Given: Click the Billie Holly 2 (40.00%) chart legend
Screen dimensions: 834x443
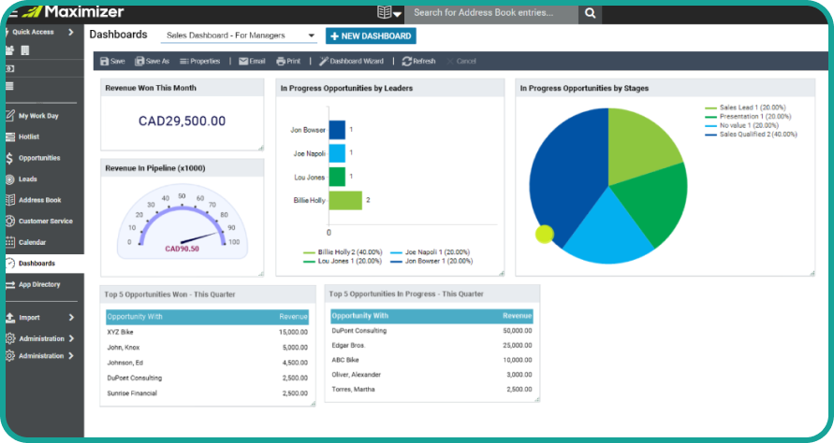Looking at the screenshot, I should point(344,252).
